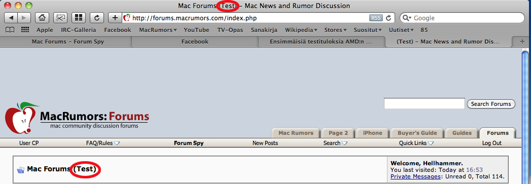This screenshot has width=531, height=184.
Task: Open YouTube bookmark
Action: (196, 30)
